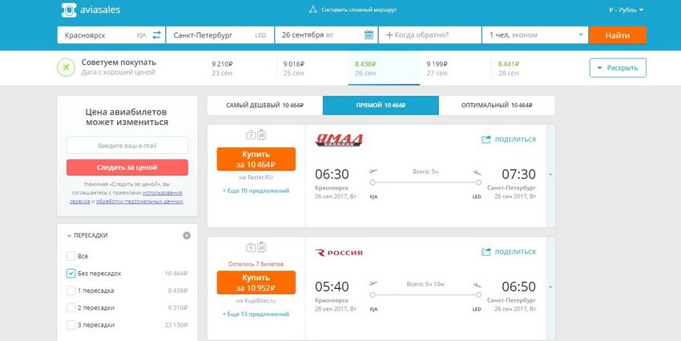Open the departure date calendar icon
Screen dimensions: 681x341
[x=369, y=35]
